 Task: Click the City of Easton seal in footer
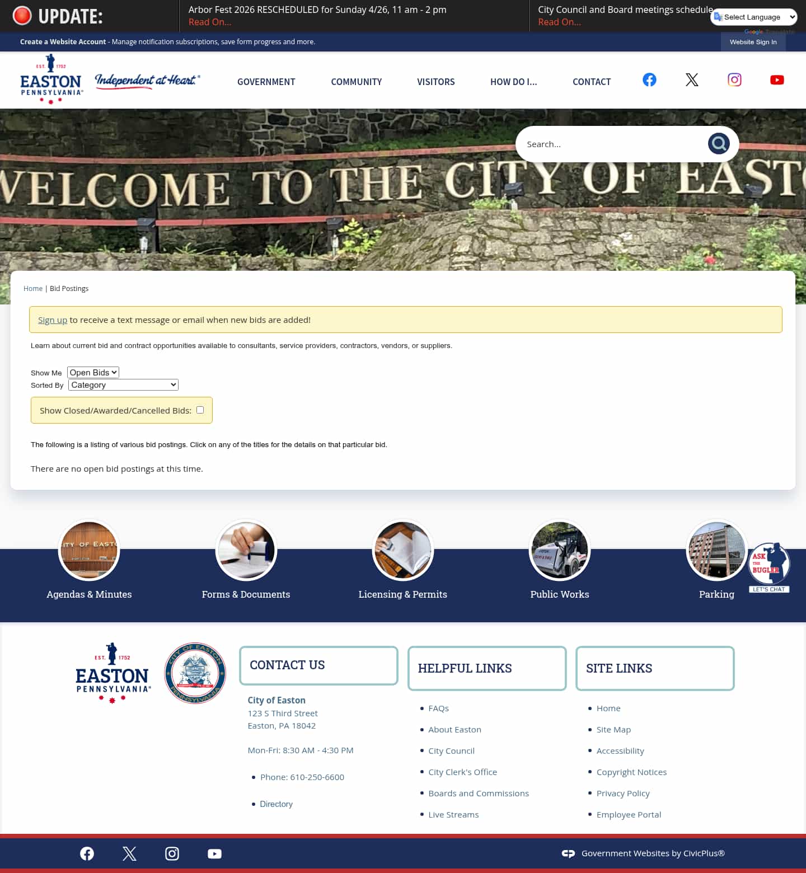click(x=195, y=673)
